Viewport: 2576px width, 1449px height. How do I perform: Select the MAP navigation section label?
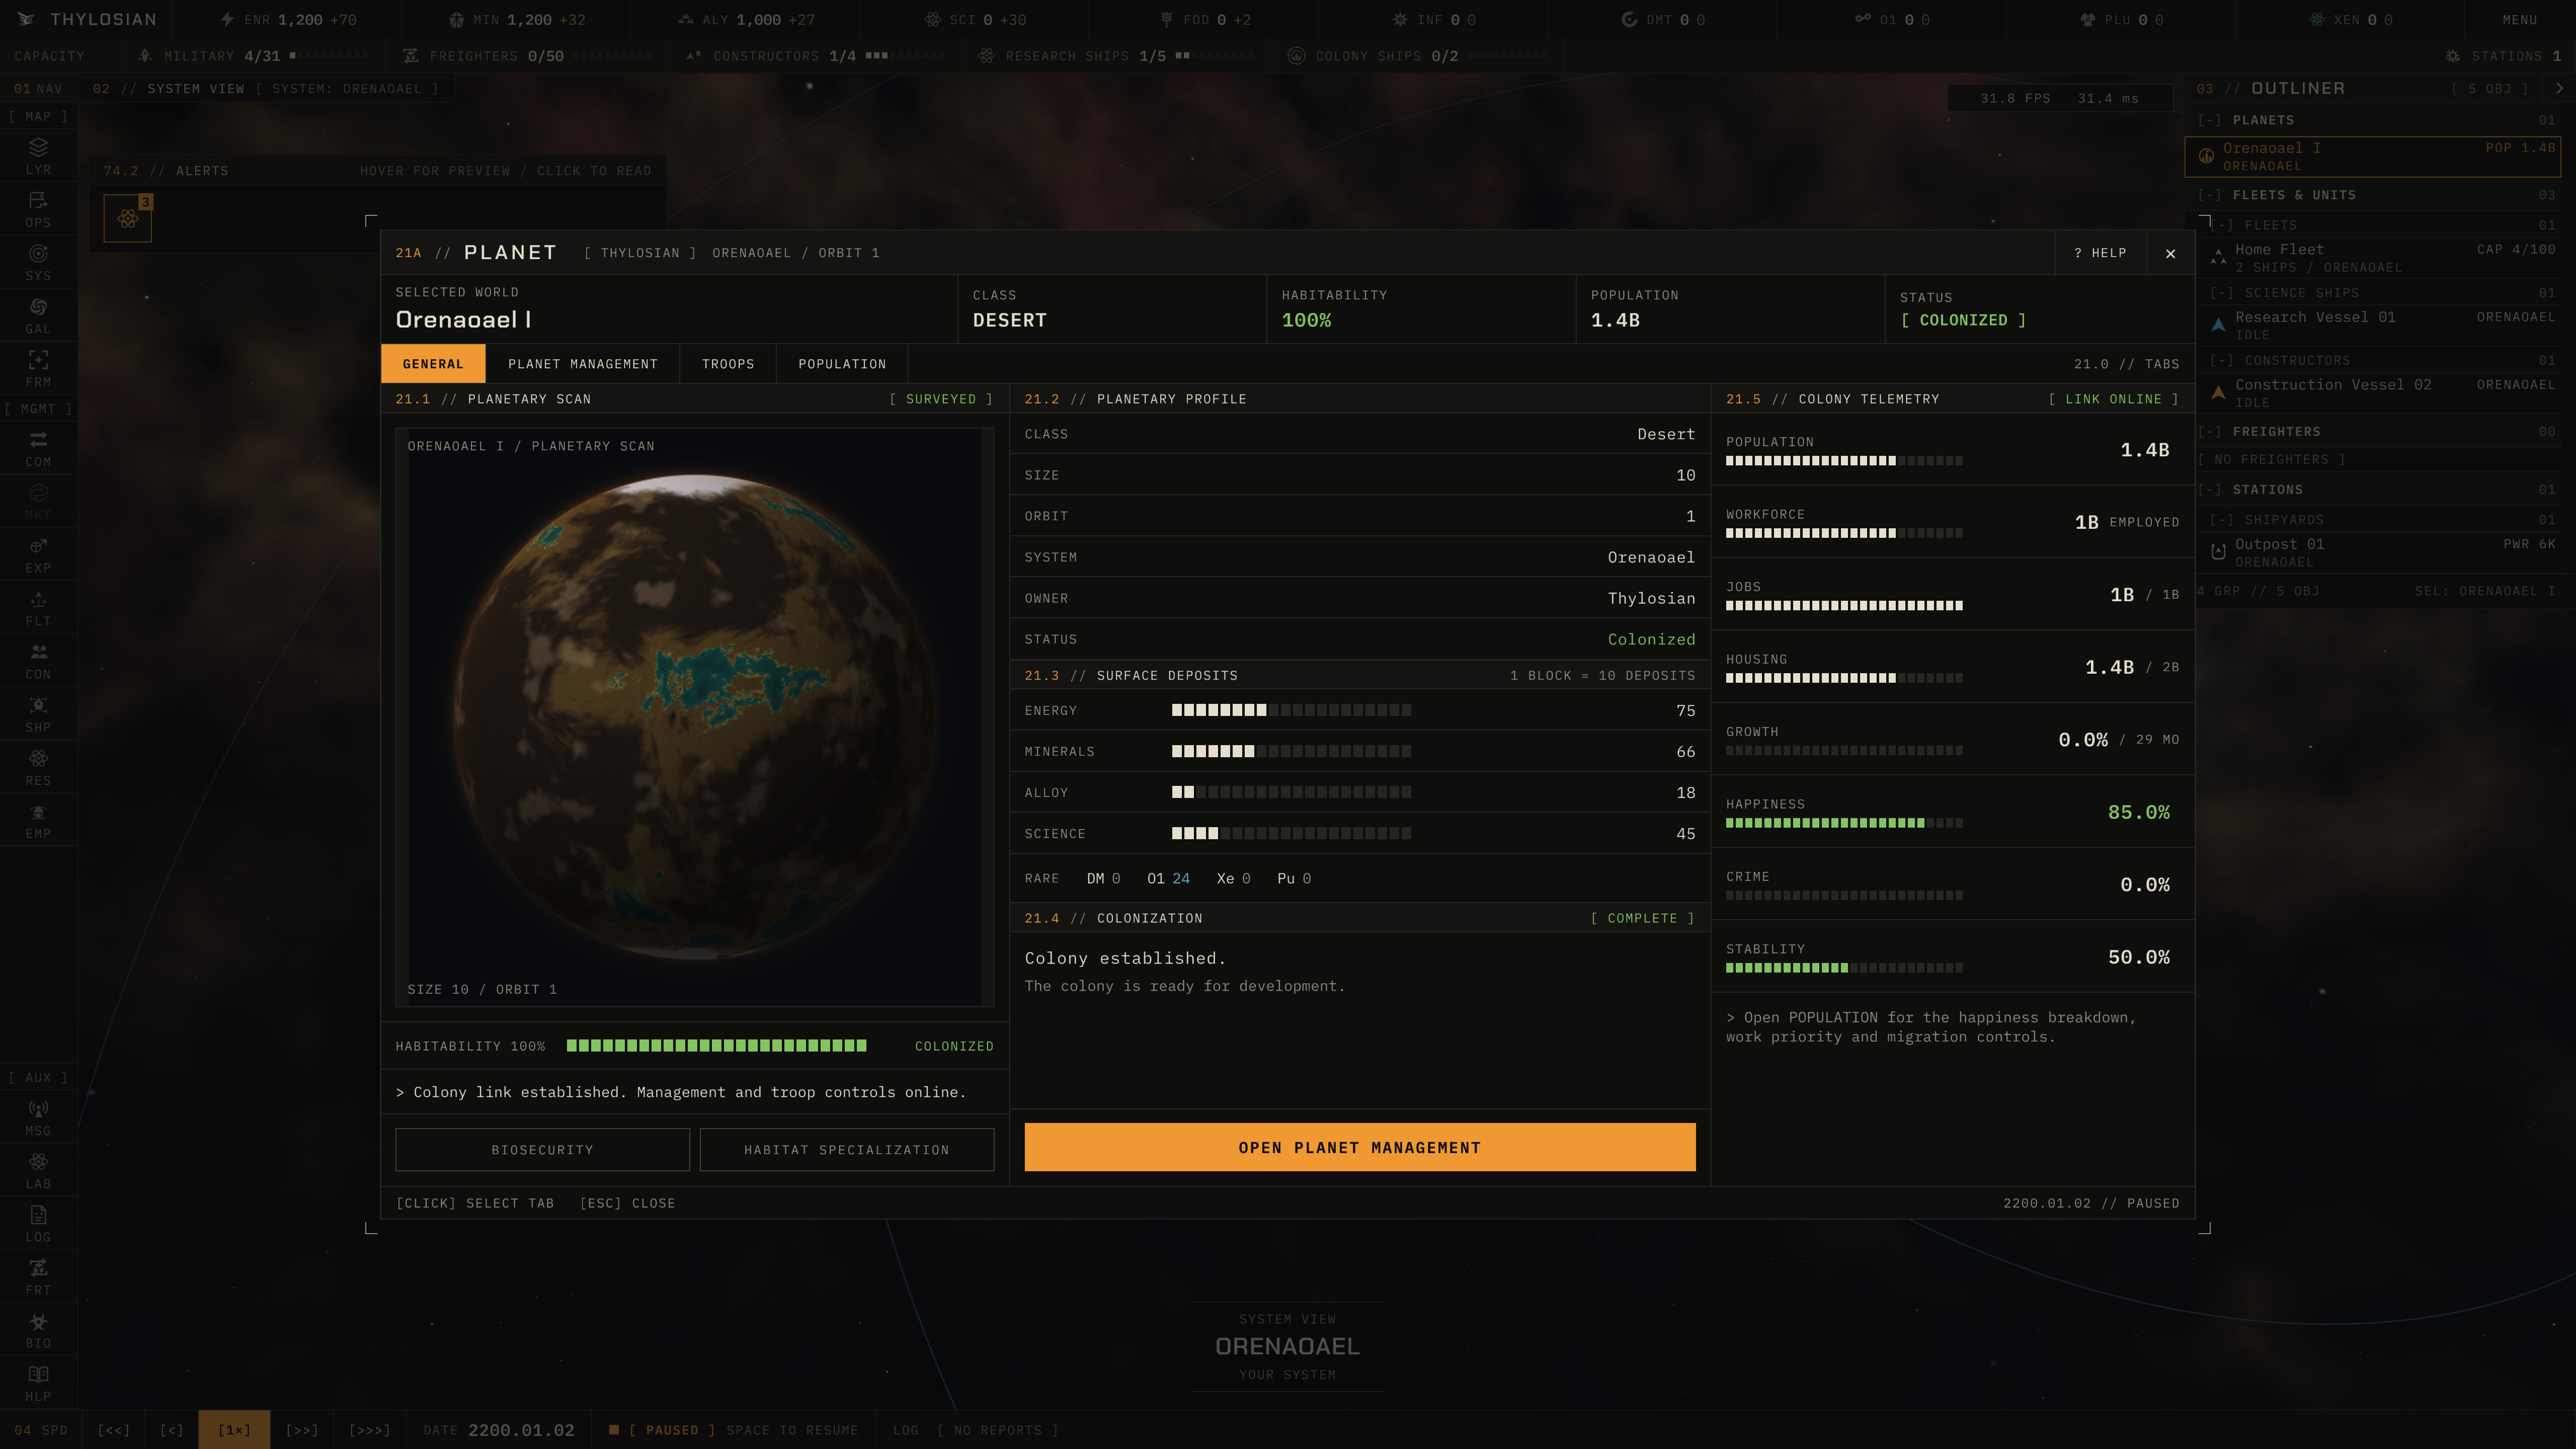tap(38, 116)
